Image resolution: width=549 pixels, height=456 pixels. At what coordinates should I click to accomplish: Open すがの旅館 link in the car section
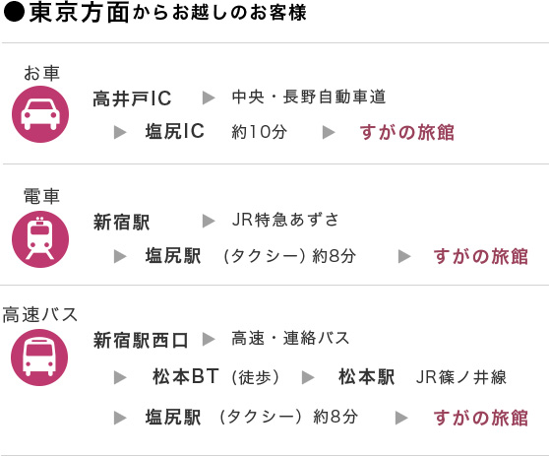[407, 132]
